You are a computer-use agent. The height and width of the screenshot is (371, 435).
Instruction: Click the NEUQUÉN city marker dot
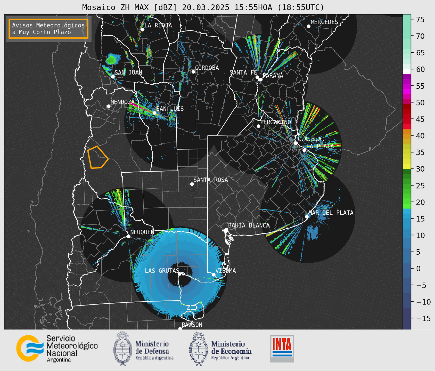[129, 236]
